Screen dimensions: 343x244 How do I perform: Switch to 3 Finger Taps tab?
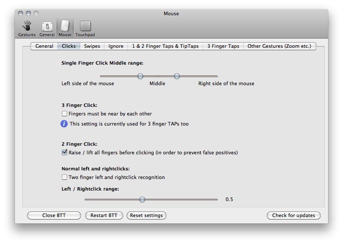[223, 46]
